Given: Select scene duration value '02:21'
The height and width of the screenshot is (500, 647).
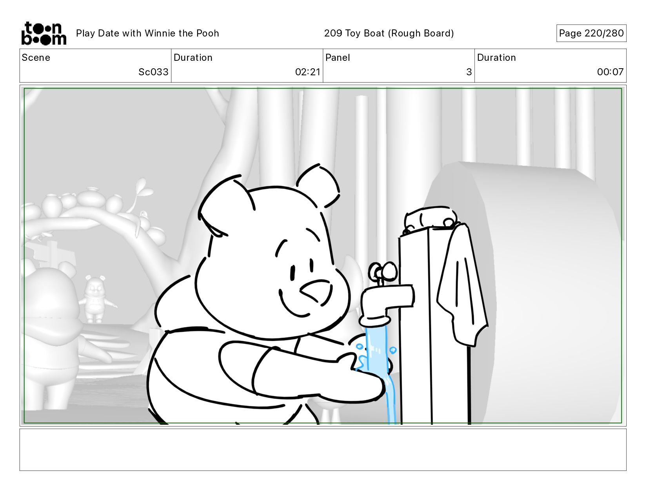Looking at the screenshot, I should (x=308, y=72).
